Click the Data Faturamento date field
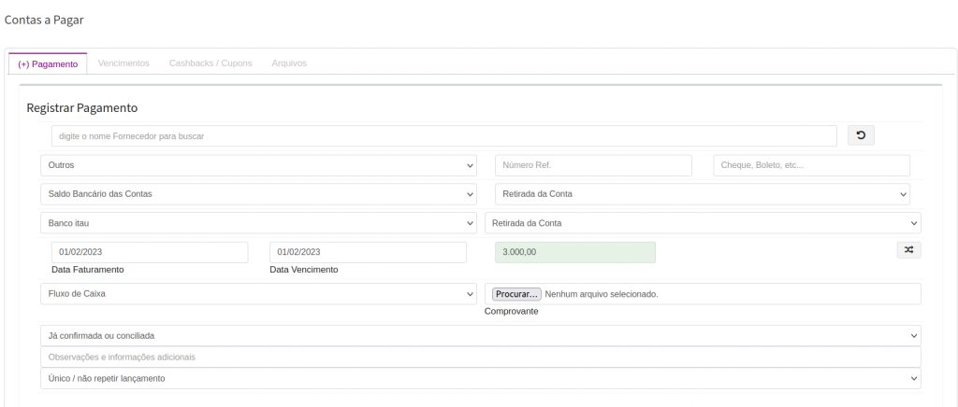Image resolution: width=958 pixels, height=407 pixels. [150, 252]
